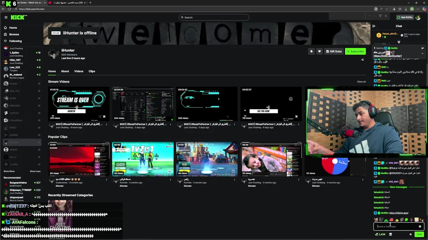The width and height of the screenshot is (428, 240).
Task: Click the channel points 1,426 counter
Action: pos(380,234)
